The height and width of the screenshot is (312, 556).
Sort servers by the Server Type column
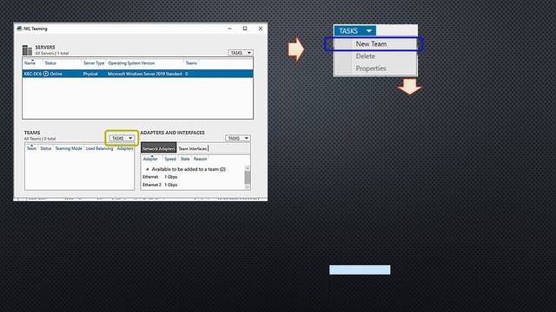(94, 63)
